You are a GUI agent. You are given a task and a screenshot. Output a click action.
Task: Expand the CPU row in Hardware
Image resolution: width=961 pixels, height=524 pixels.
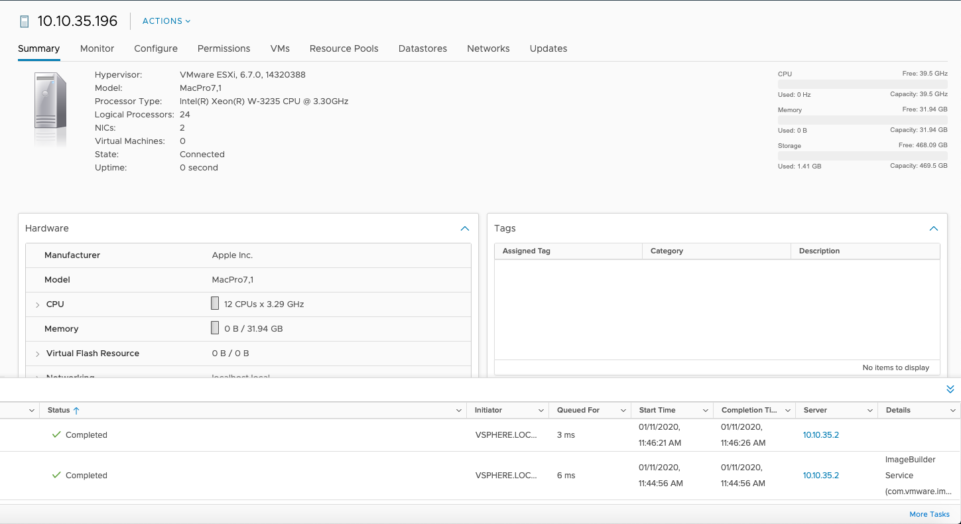(37, 304)
